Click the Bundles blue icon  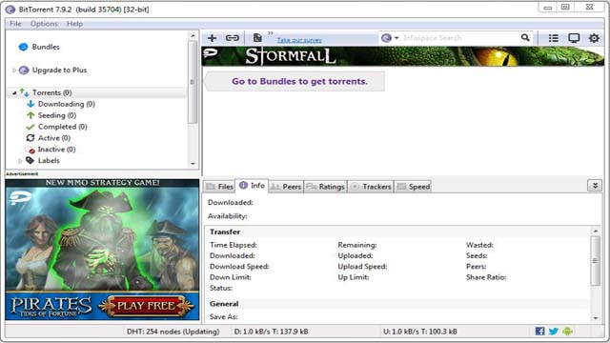click(23, 47)
